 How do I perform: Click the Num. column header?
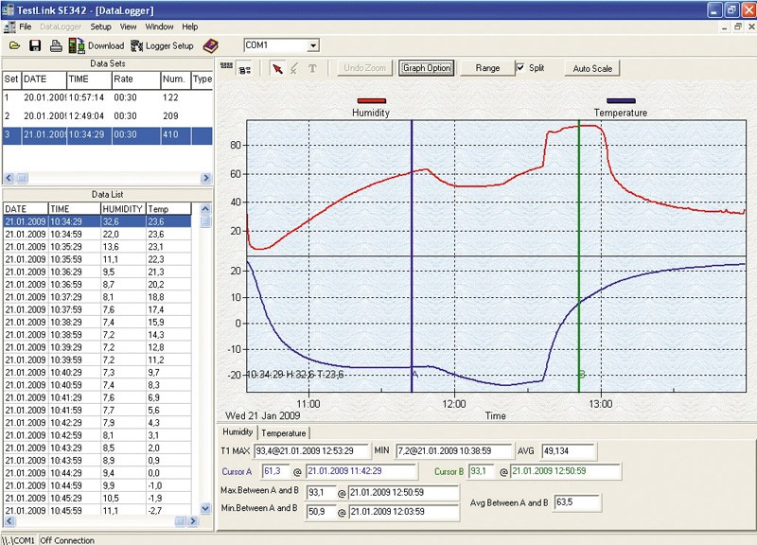click(175, 79)
